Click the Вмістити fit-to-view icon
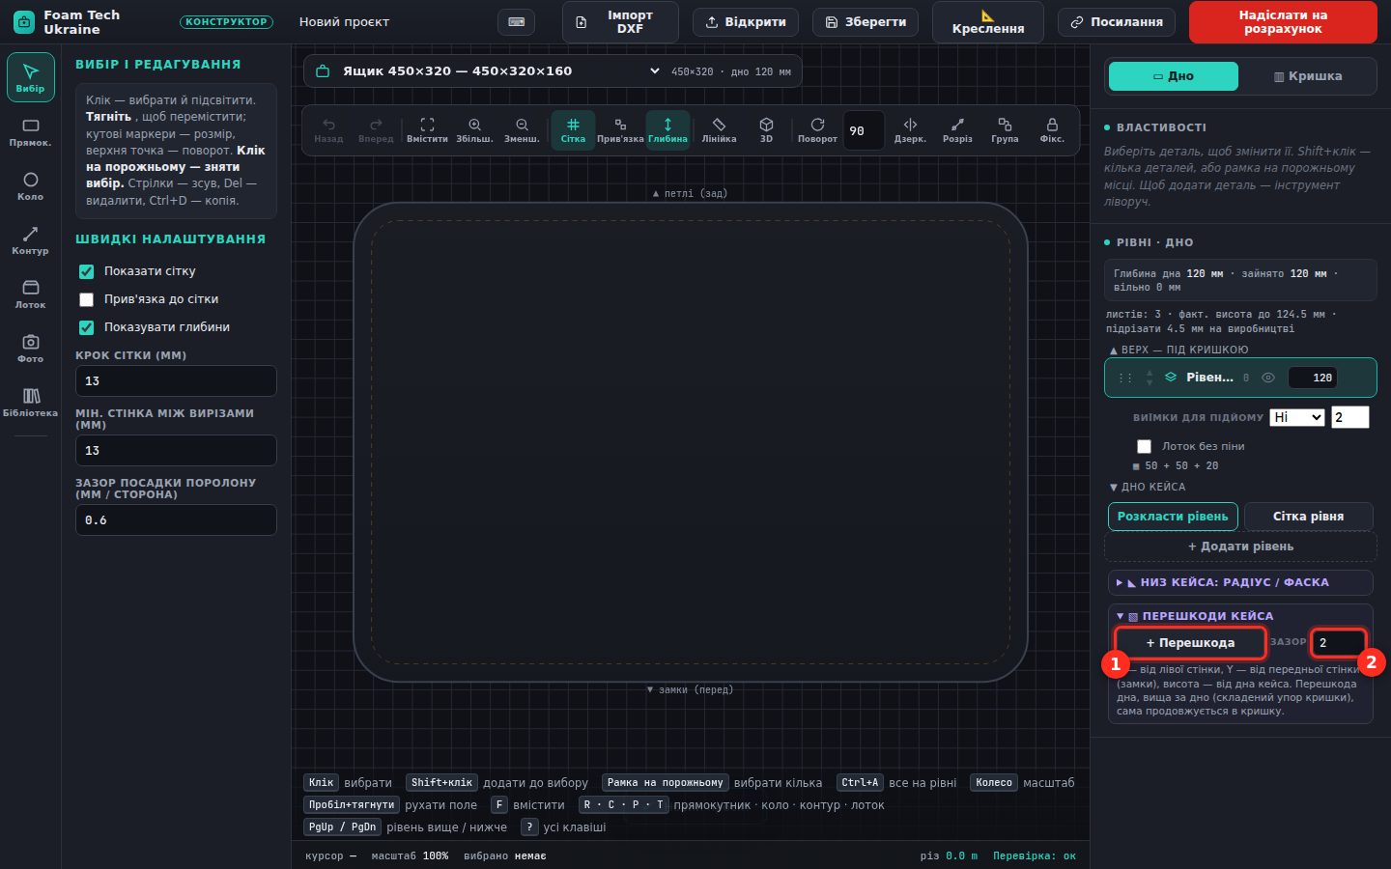The height and width of the screenshot is (869, 1391). [427, 130]
